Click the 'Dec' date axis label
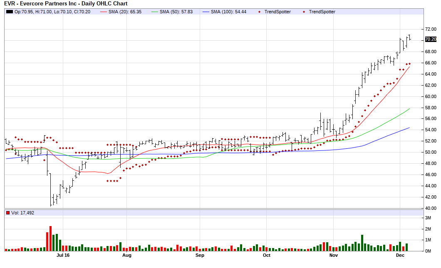 coord(400,255)
